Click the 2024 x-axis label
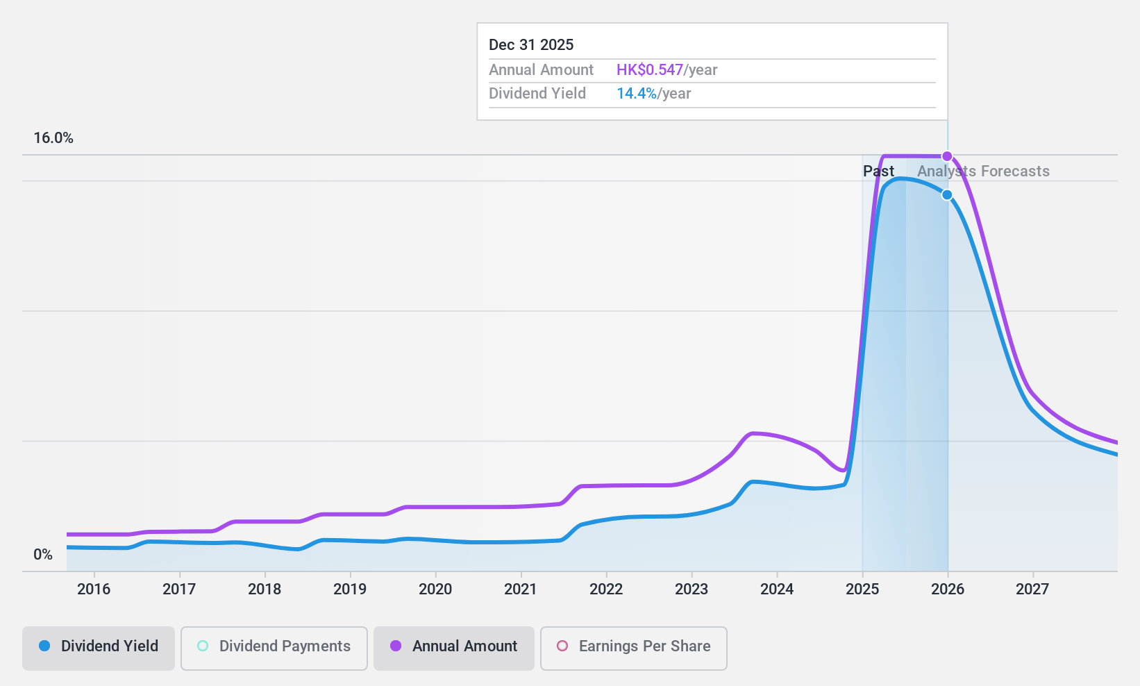The height and width of the screenshot is (686, 1140). pos(777,589)
